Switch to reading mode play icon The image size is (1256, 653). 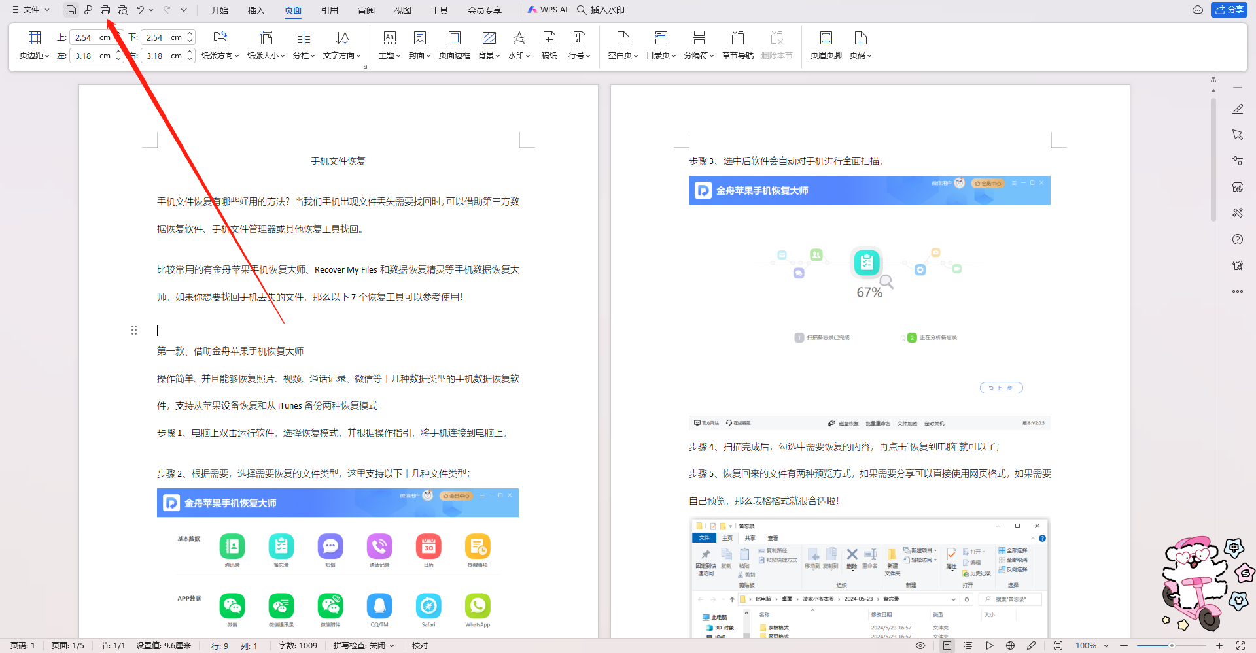point(990,646)
